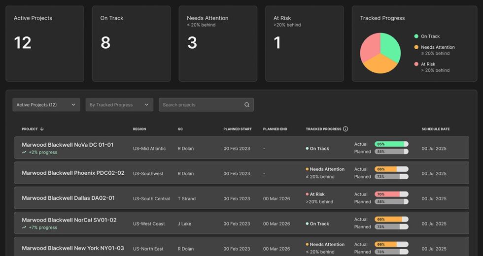The image size is (483, 256).
Task: Click the trend icon beside +7% progress
Action: 24,227
